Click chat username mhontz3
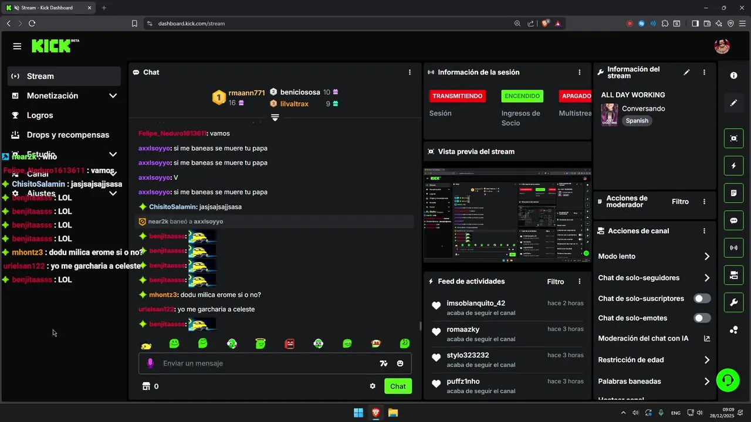The image size is (751, 422). tap(163, 295)
